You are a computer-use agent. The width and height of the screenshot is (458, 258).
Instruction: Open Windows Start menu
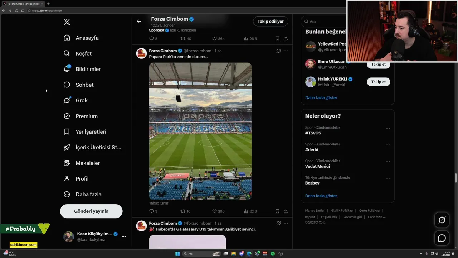(177, 254)
